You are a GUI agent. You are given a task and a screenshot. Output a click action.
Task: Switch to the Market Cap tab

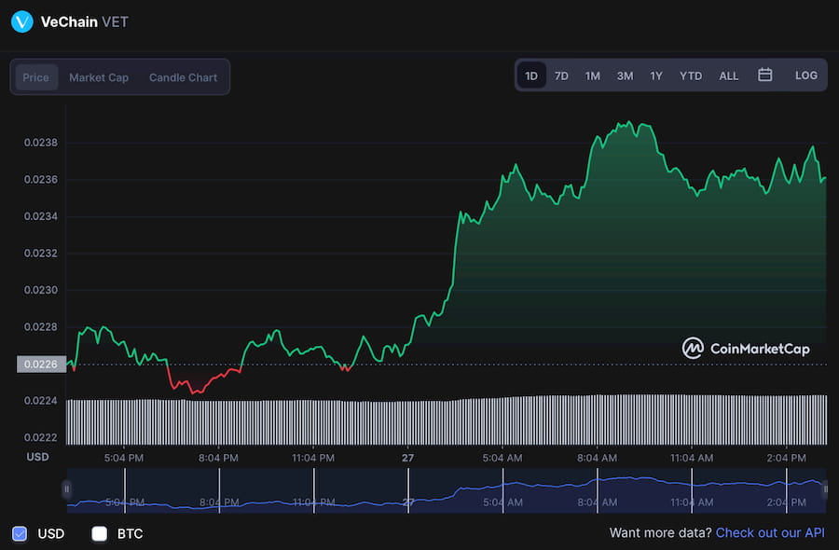tap(99, 77)
